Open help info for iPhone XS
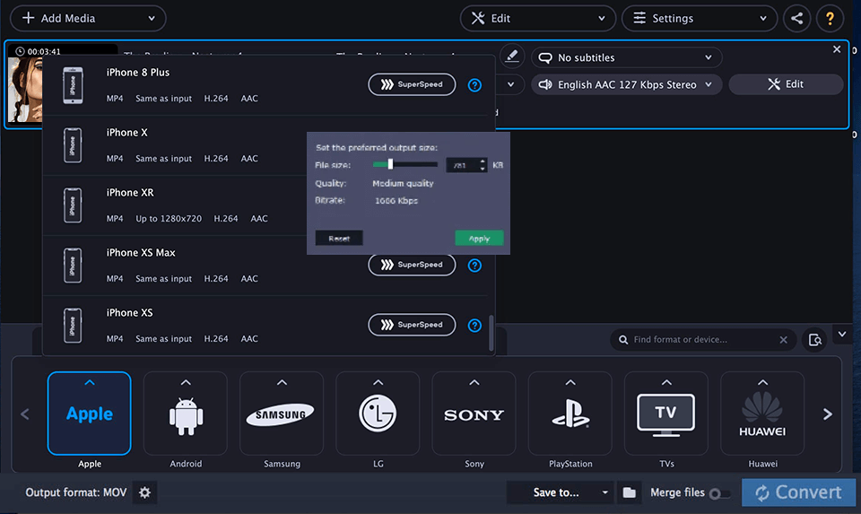Image resolution: width=861 pixels, height=514 pixels. point(474,325)
